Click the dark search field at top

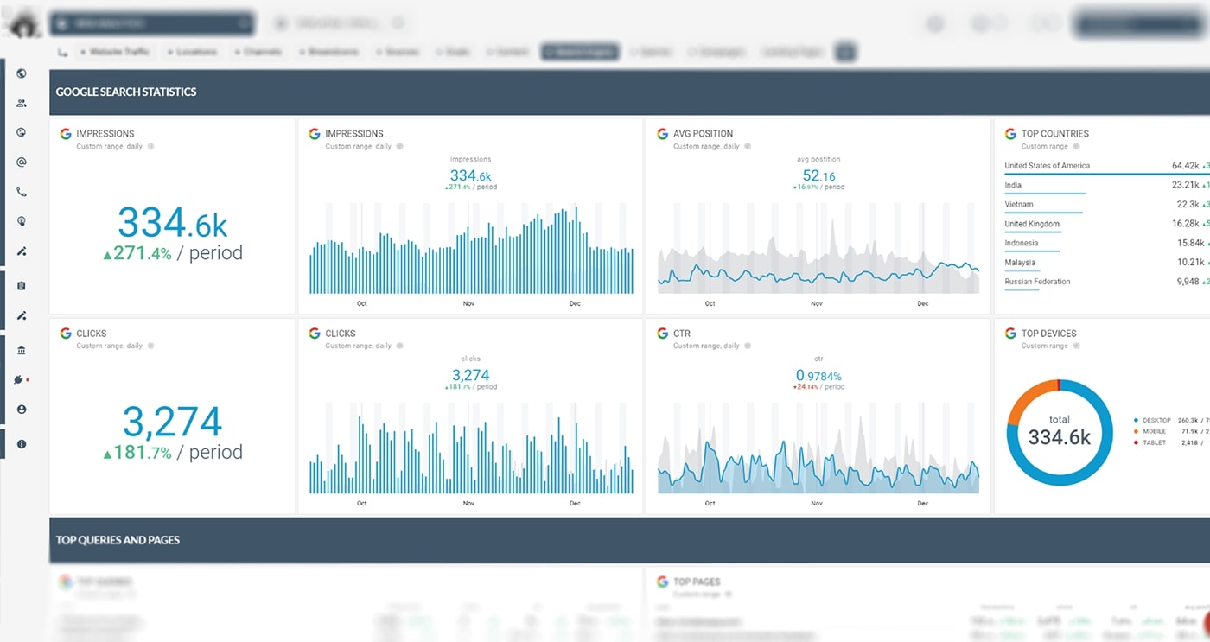[152, 23]
